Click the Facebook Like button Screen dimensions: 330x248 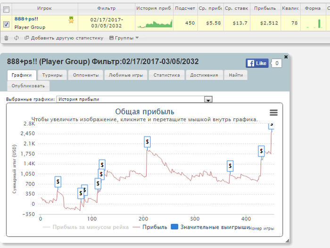tap(257, 63)
